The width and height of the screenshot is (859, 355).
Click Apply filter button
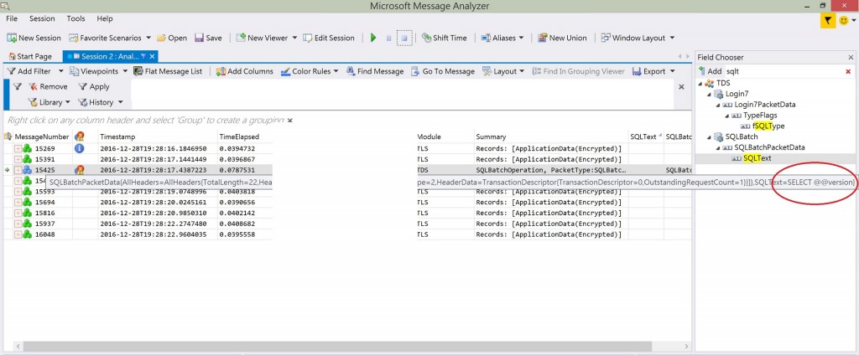(94, 86)
